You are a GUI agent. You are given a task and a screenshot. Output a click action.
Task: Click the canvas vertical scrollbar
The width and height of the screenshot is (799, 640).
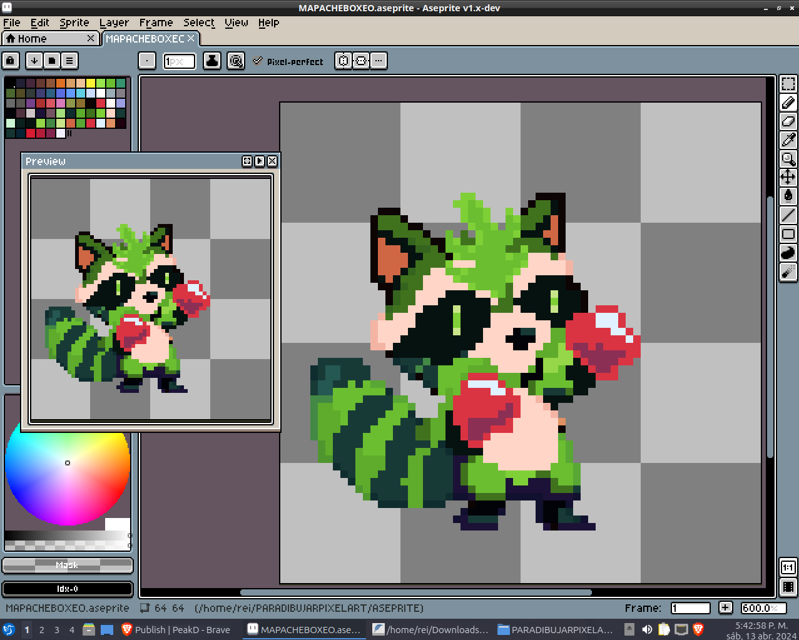[x=770, y=327]
